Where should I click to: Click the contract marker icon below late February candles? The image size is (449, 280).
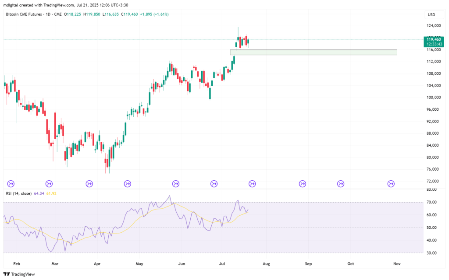(x=49, y=184)
